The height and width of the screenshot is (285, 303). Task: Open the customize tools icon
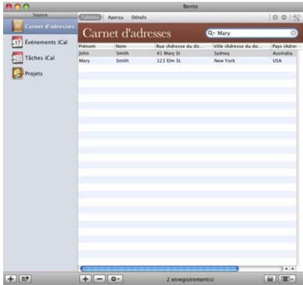[296, 17]
